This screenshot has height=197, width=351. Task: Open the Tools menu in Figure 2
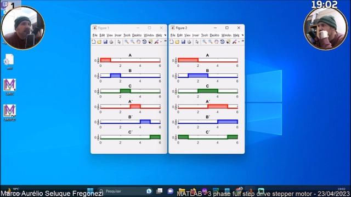click(205, 35)
